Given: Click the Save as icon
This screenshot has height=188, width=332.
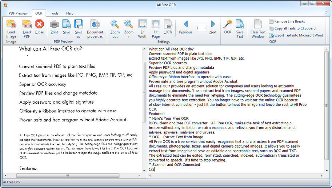Looking at the screenshot, I should (x=79, y=24).
